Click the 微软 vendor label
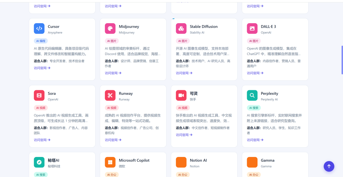This screenshot has height=177, width=343. click(x=122, y=166)
